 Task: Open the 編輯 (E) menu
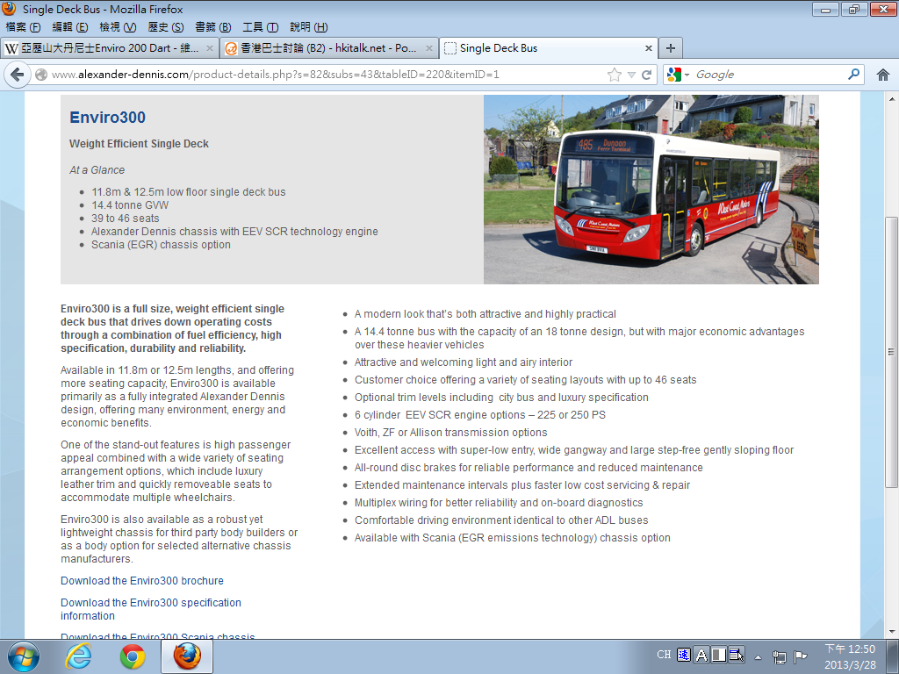(x=70, y=27)
